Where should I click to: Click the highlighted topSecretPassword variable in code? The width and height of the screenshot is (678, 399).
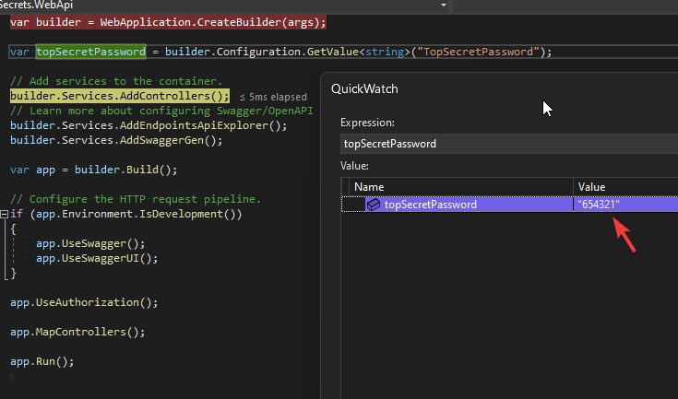pyautogui.click(x=90, y=52)
